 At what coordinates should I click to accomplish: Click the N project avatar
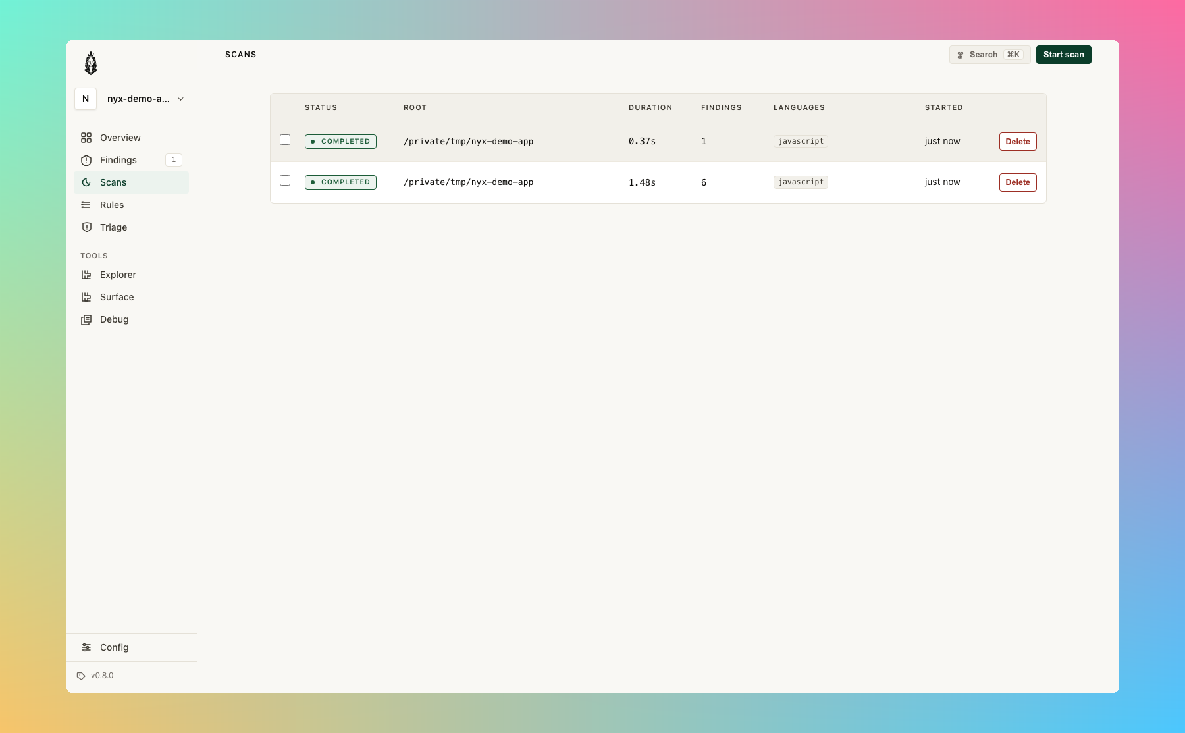(86, 99)
